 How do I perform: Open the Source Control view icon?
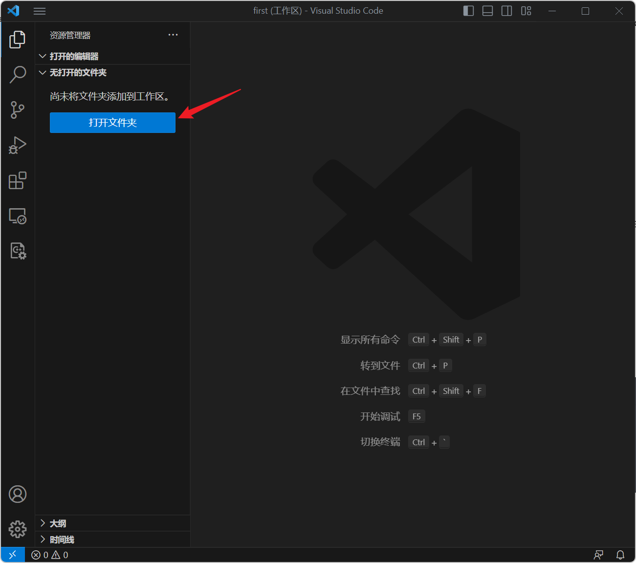click(x=18, y=110)
